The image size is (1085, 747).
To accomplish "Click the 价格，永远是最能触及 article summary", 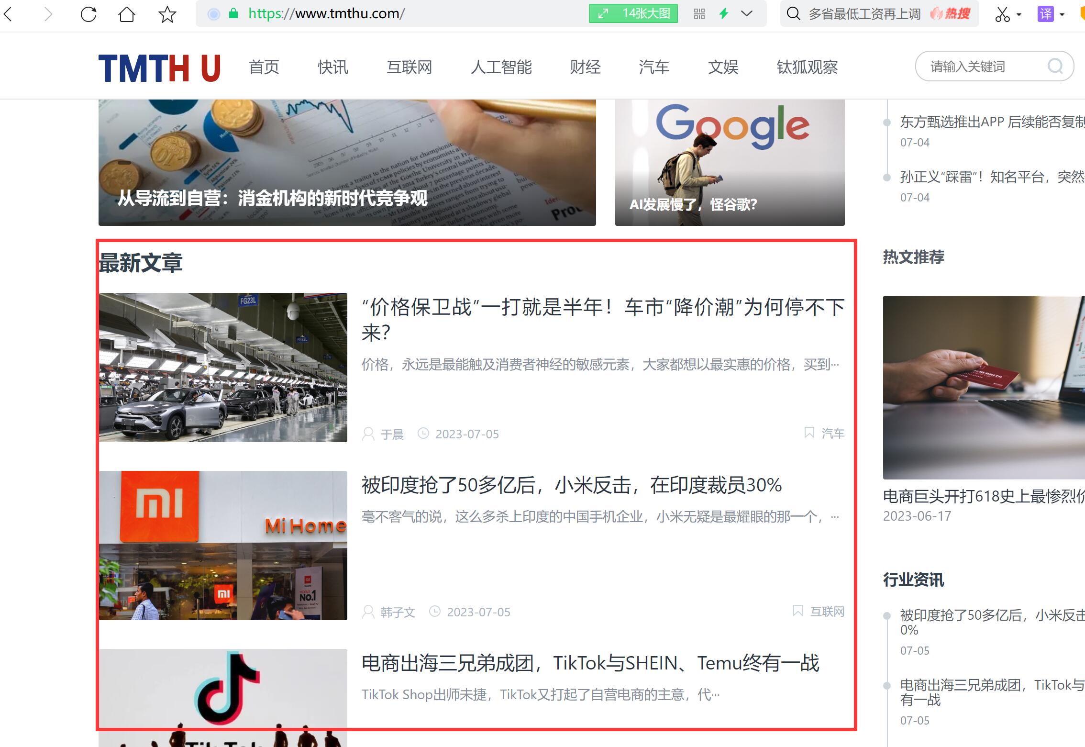I will (x=600, y=365).
